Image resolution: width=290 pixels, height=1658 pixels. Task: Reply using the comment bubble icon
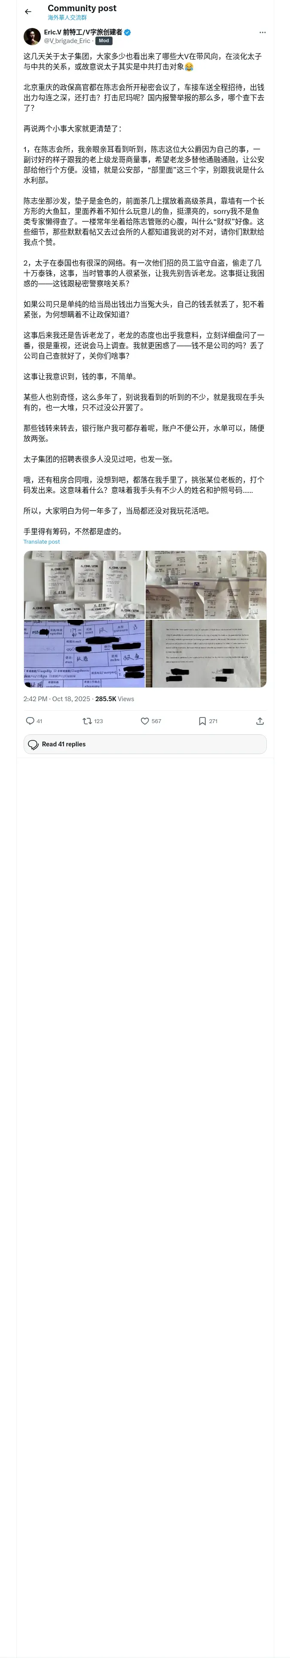tap(30, 721)
